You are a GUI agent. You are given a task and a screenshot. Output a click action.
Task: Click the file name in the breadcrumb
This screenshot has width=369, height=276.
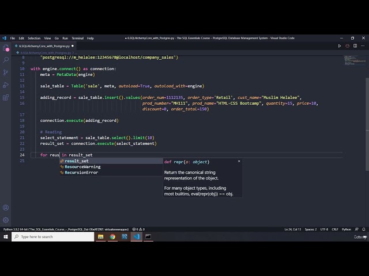pyautogui.click(x=46, y=53)
